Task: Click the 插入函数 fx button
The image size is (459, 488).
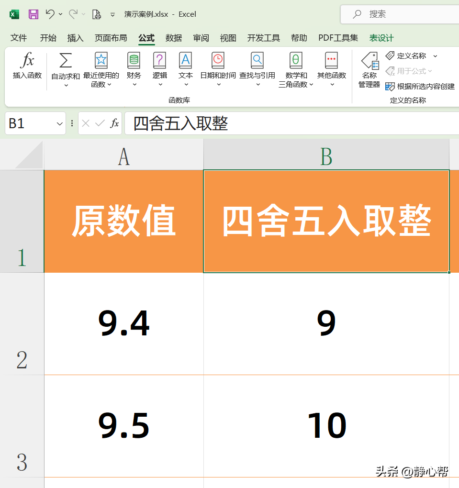Action: pos(27,66)
